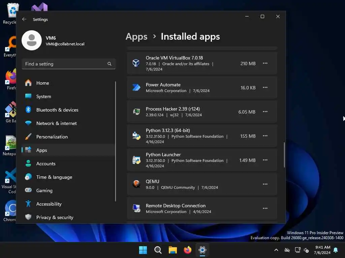Viewport: 345px width, 258px height.
Task: Open Accounts settings
Action: click(x=68, y=164)
